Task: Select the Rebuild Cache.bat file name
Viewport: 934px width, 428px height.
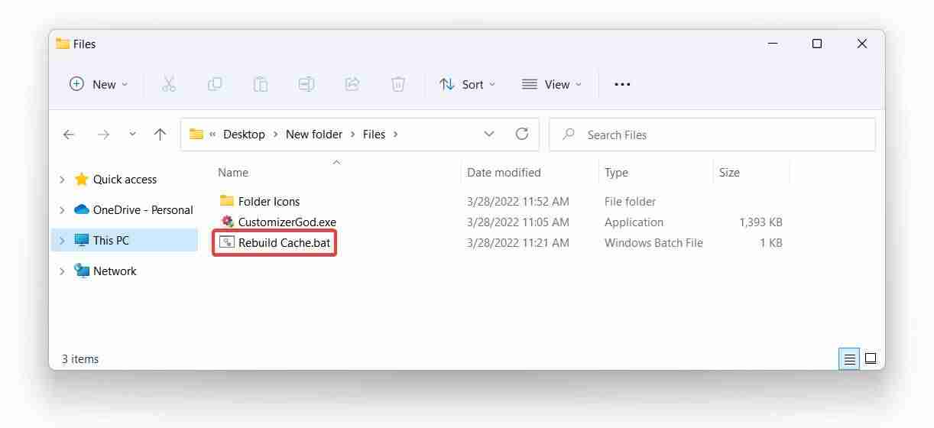Action: [285, 242]
